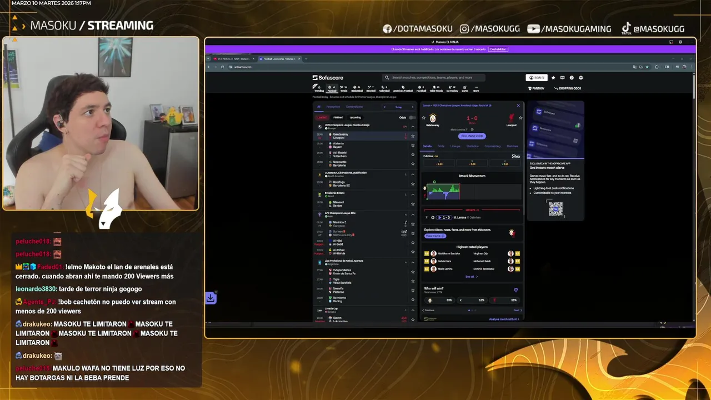Star Galatasaray team in match detail panel
711x400 pixels.
pyautogui.click(x=424, y=118)
